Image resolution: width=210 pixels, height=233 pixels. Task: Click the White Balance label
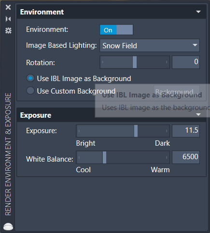pyautogui.click(x=50, y=159)
